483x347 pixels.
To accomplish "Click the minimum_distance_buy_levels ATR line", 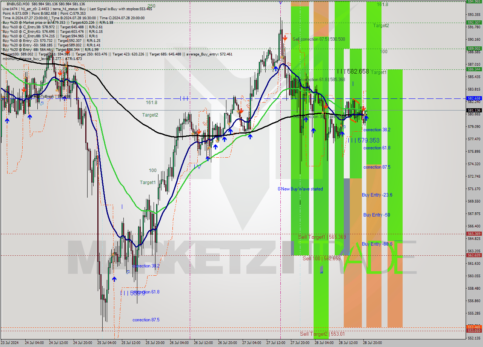I will (42, 58).
